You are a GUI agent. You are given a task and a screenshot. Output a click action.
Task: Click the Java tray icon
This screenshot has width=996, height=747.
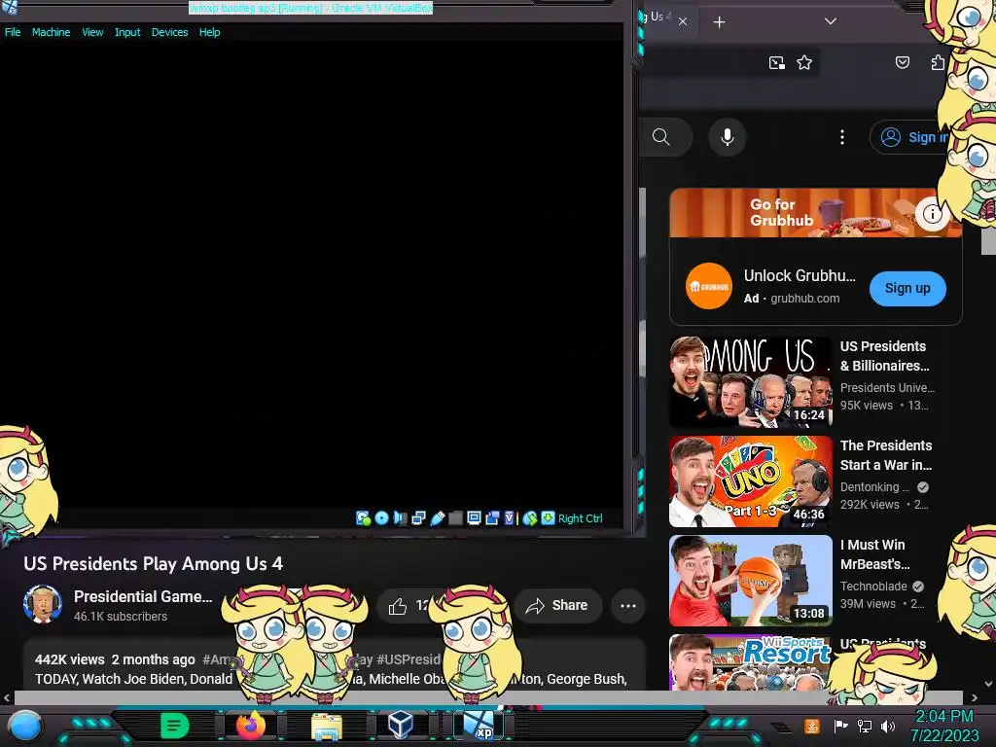pos(812,726)
